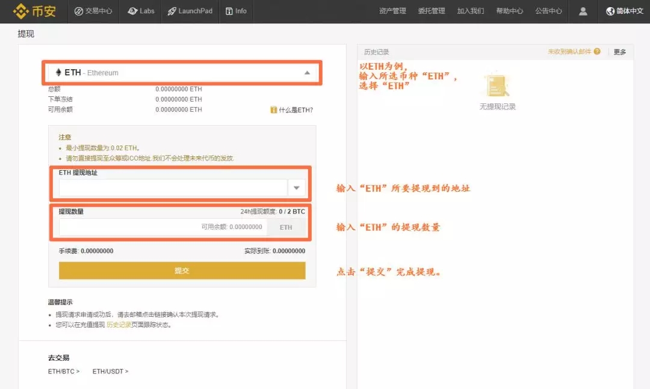Click the 历史记录 panel title
The height and width of the screenshot is (389, 650).
click(376, 52)
